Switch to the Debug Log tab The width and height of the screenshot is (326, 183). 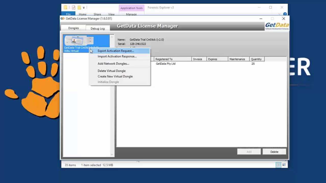click(x=98, y=28)
